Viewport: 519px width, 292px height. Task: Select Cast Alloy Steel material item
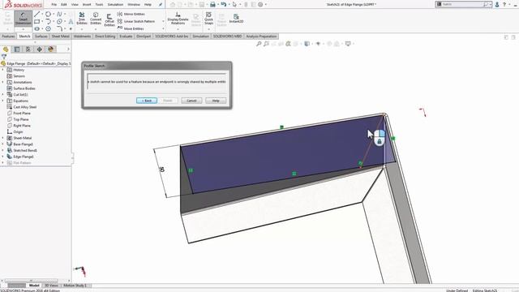[25, 107]
